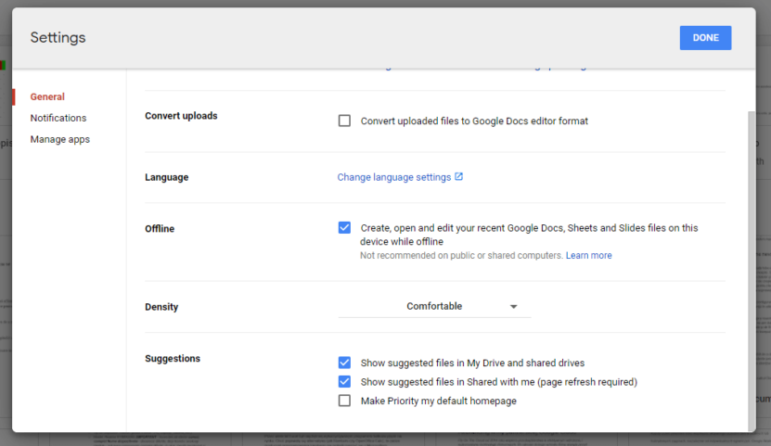771x446 pixels.
Task: Click the settings dialog vertical scrollbar
Action: (x=752, y=269)
